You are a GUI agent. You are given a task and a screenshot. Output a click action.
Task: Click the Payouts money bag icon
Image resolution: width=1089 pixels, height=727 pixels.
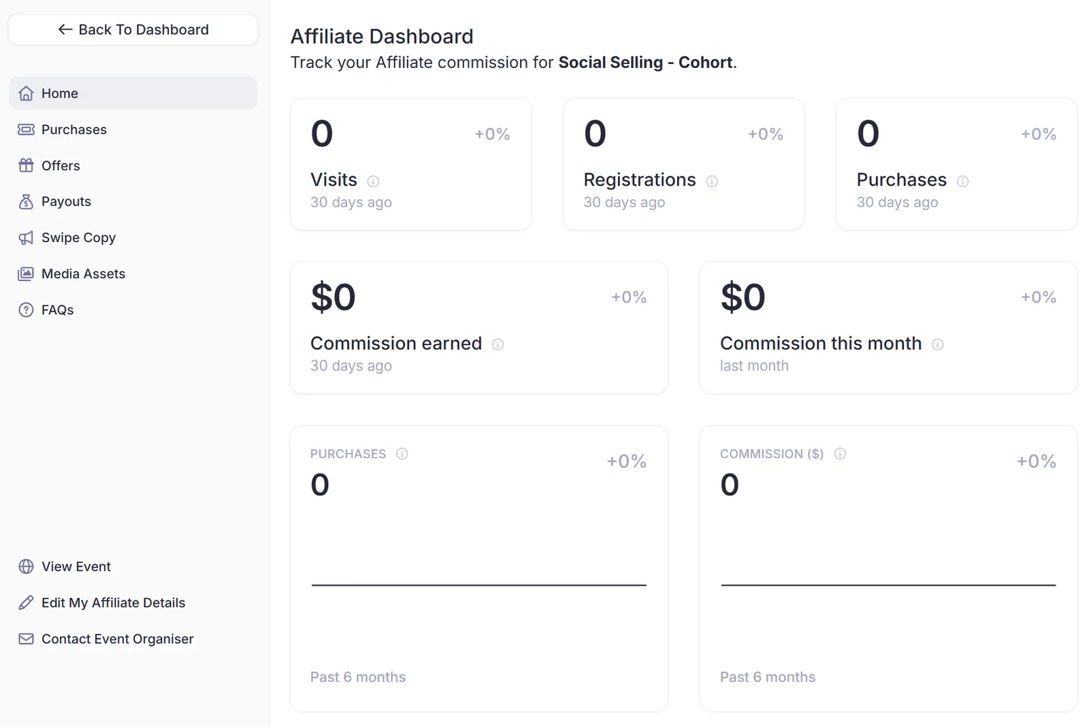(26, 201)
